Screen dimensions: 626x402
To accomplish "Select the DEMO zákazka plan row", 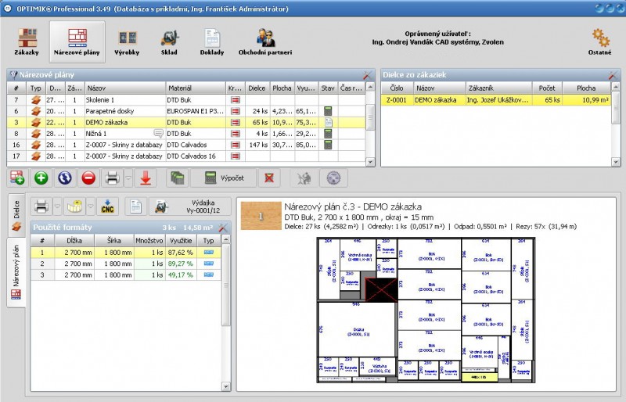I will 186,122.
